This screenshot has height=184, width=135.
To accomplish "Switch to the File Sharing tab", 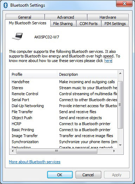I will 63,24.
